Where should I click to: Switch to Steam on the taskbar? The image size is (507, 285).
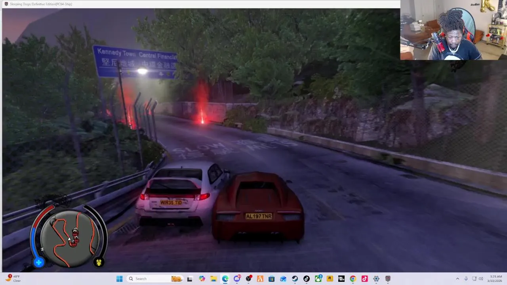pos(295,279)
